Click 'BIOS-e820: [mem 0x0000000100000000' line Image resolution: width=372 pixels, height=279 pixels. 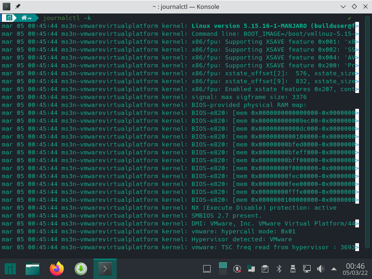click(x=180, y=200)
